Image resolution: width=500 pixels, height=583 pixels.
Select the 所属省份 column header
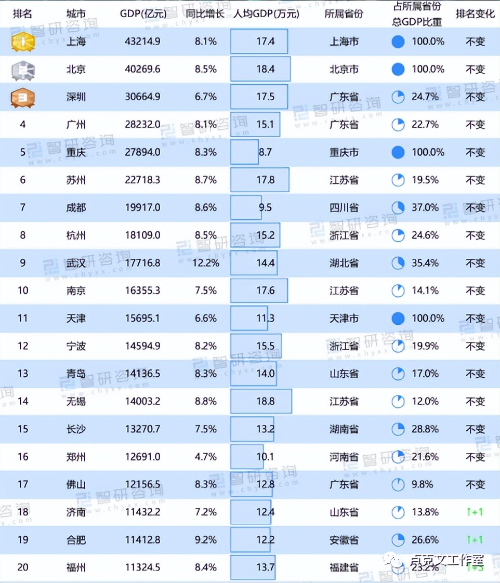pos(346,14)
